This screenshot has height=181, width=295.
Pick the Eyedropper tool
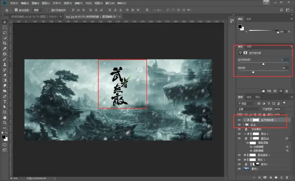point(5,48)
